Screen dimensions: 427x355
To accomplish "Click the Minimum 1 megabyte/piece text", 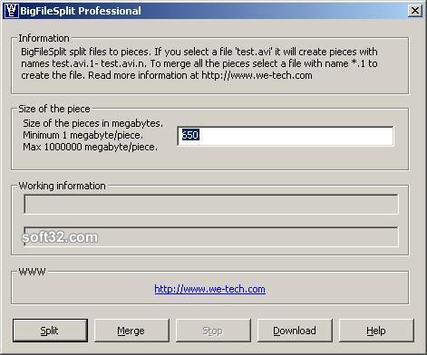I will click(x=83, y=135).
